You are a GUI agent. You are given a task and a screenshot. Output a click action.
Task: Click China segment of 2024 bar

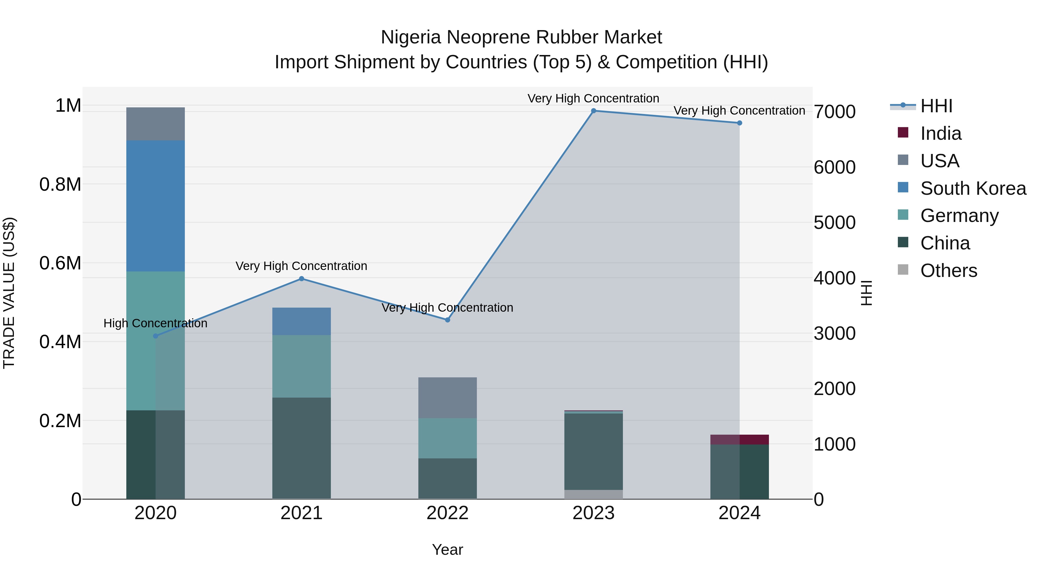(739, 472)
